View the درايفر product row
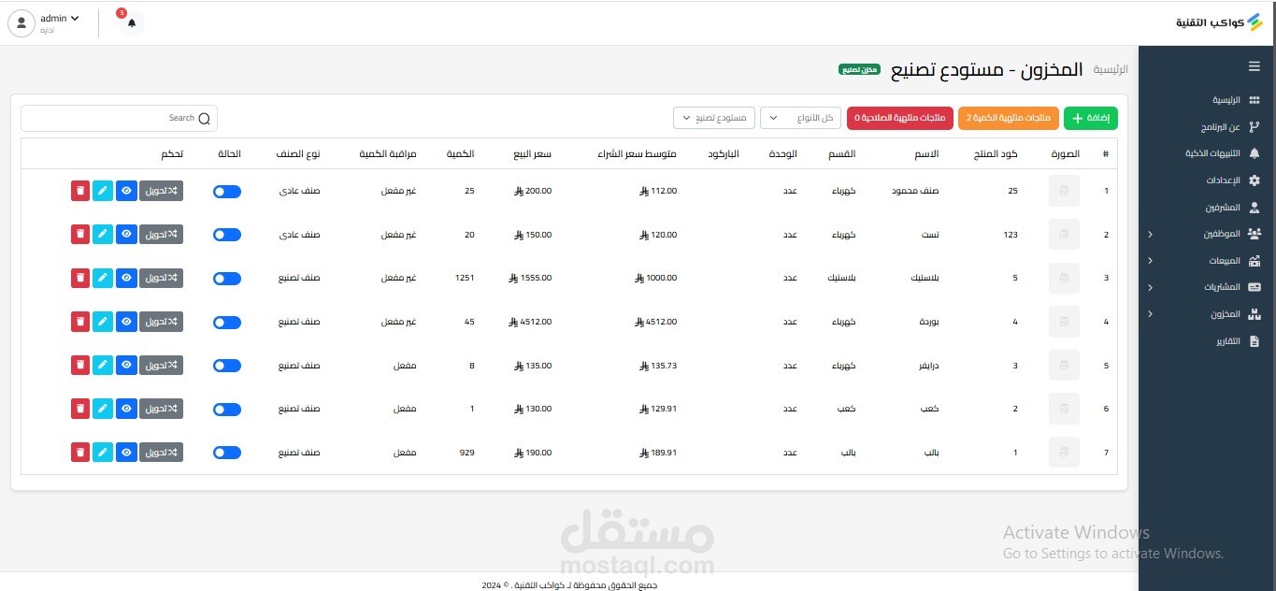Image resolution: width=1276 pixels, height=591 pixels. (x=126, y=365)
